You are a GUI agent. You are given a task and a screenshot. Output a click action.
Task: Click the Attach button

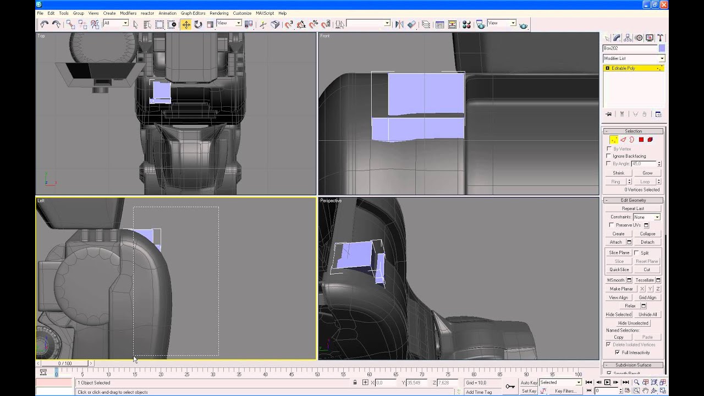coord(615,242)
